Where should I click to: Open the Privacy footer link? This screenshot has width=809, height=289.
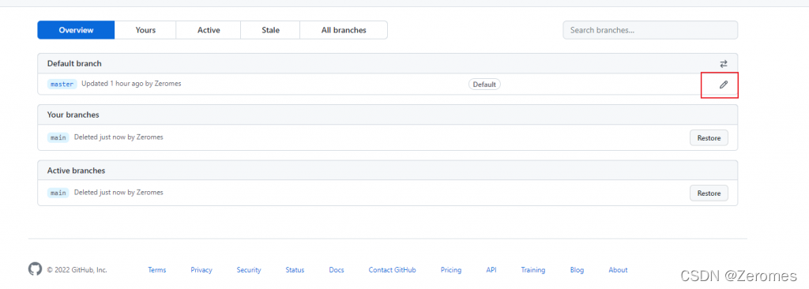pyautogui.click(x=201, y=270)
